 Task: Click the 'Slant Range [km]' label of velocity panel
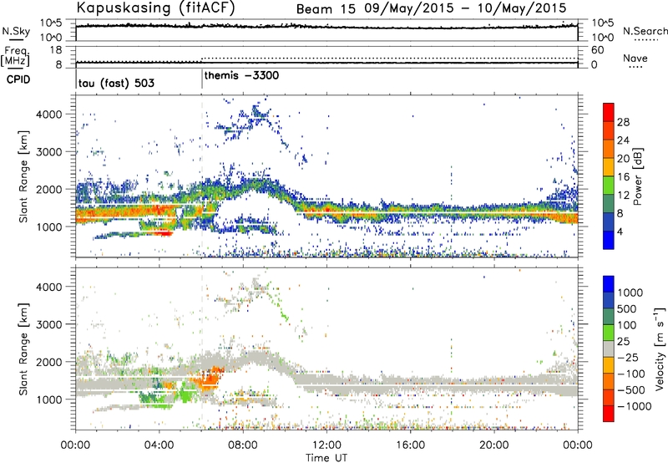tap(23, 349)
